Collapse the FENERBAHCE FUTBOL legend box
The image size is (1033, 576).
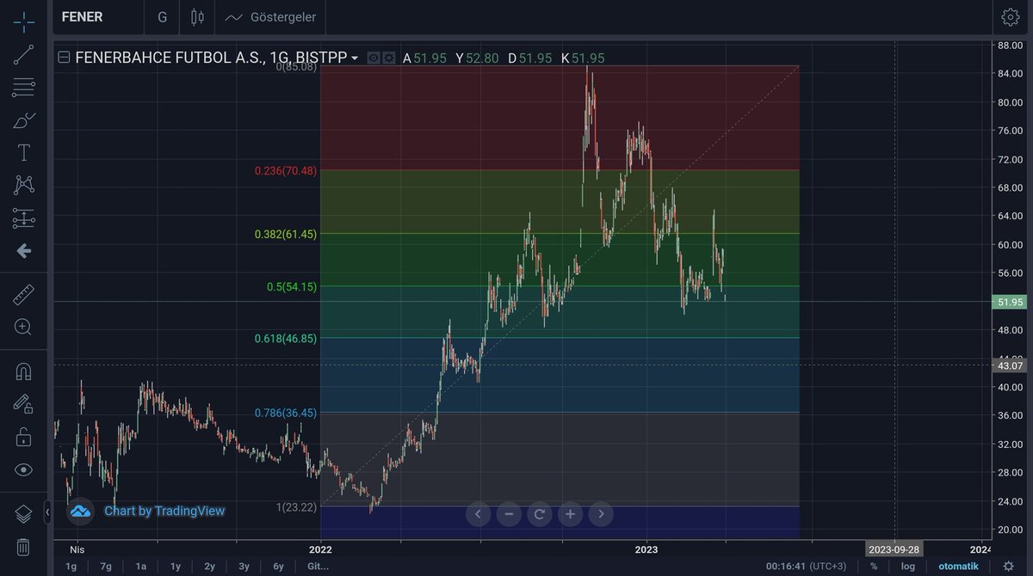pyautogui.click(x=64, y=58)
